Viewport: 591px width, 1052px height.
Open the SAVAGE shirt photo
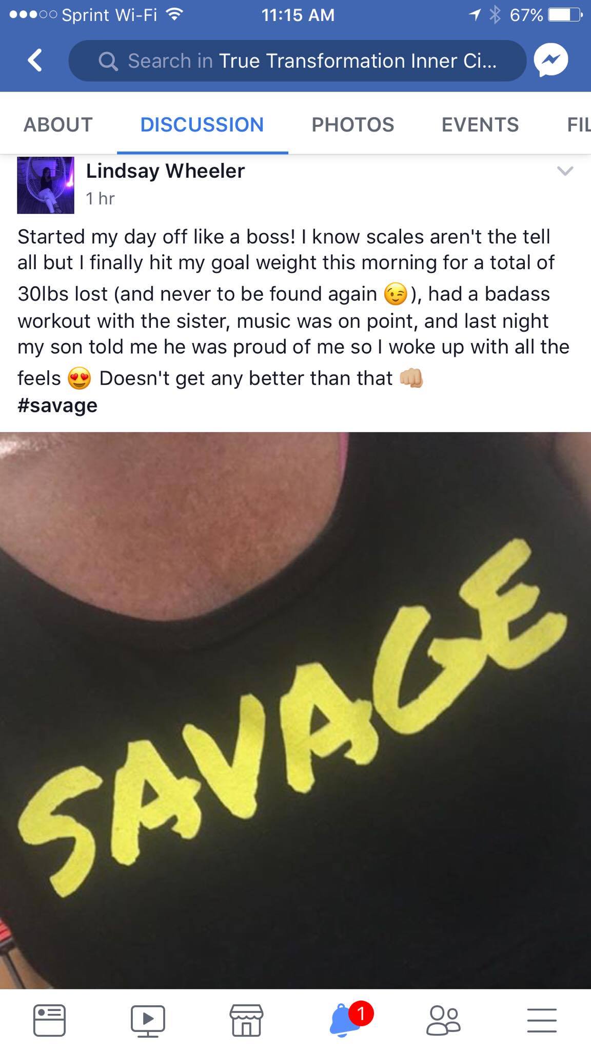295,710
